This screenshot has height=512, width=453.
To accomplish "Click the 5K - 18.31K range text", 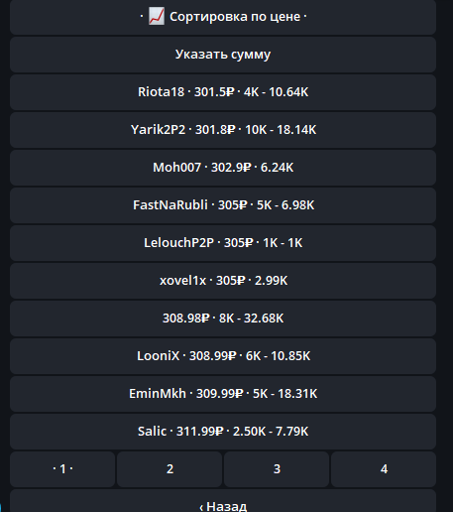I will tap(284, 394).
